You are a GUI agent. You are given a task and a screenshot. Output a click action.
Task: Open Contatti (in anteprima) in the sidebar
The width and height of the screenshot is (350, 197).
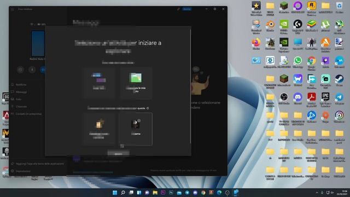coord(28,114)
